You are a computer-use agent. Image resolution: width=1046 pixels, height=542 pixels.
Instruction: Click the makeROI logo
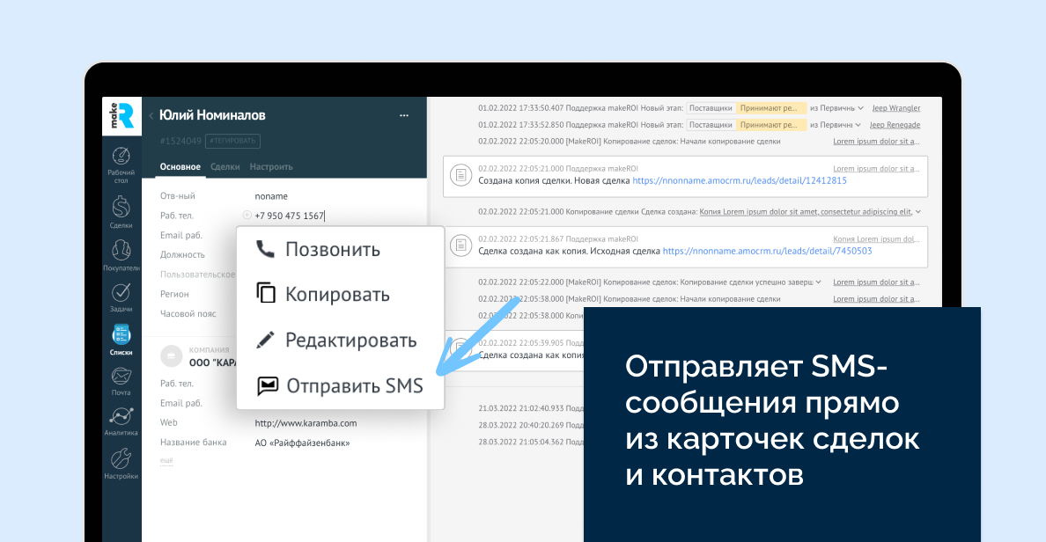point(122,116)
